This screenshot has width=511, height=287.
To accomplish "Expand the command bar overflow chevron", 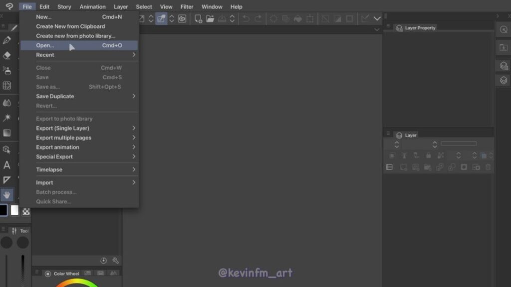I will pyautogui.click(x=377, y=19).
